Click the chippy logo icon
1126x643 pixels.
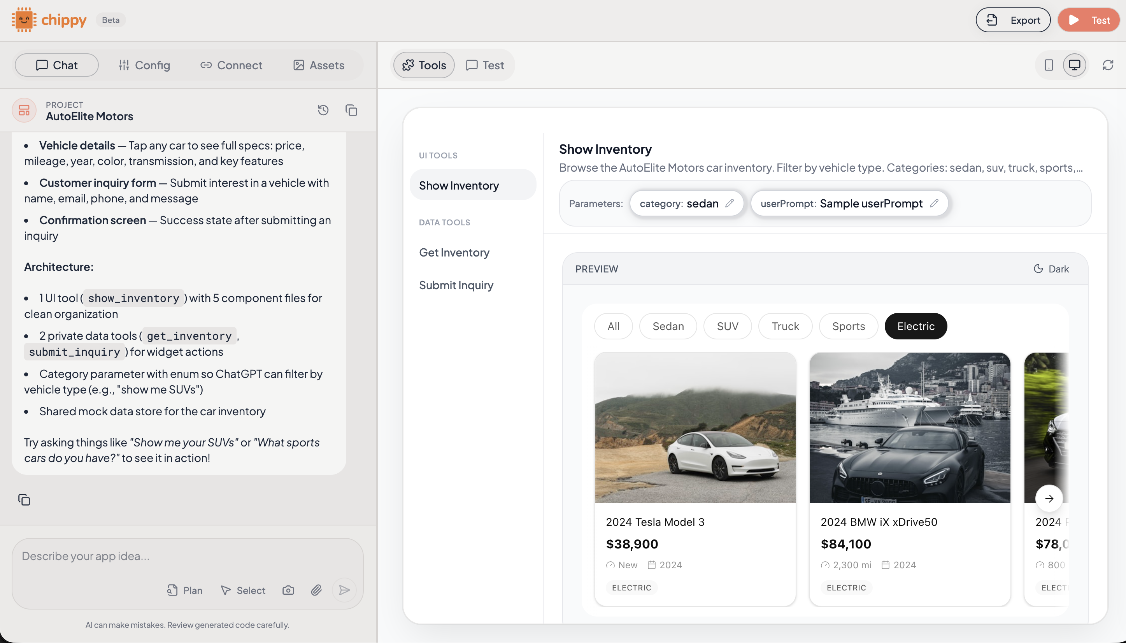click(x=24, y=20)
